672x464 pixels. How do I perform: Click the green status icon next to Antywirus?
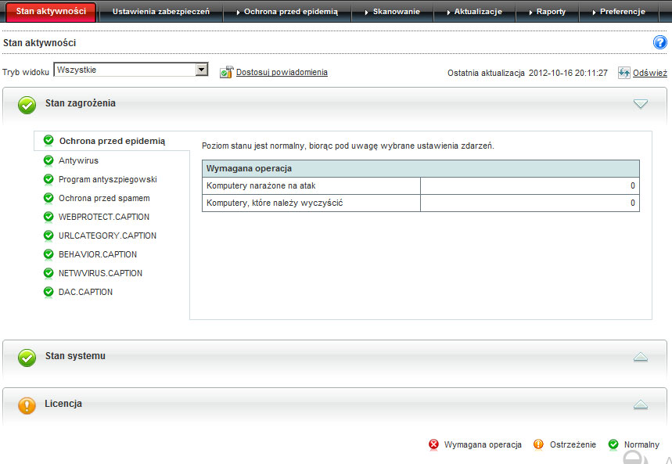pyautogui.click(x=49, y=160)
